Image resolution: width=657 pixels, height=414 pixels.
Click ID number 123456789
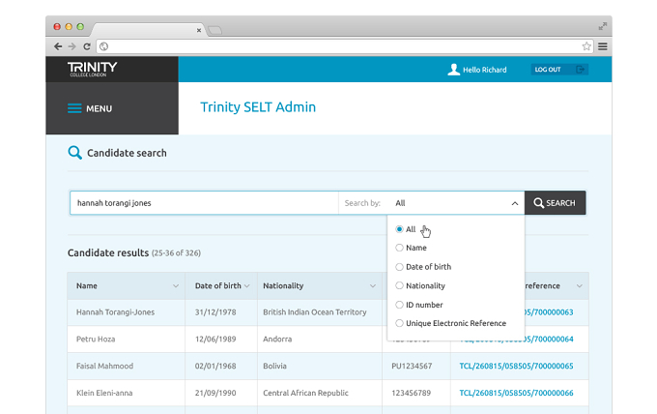(411, 393)
